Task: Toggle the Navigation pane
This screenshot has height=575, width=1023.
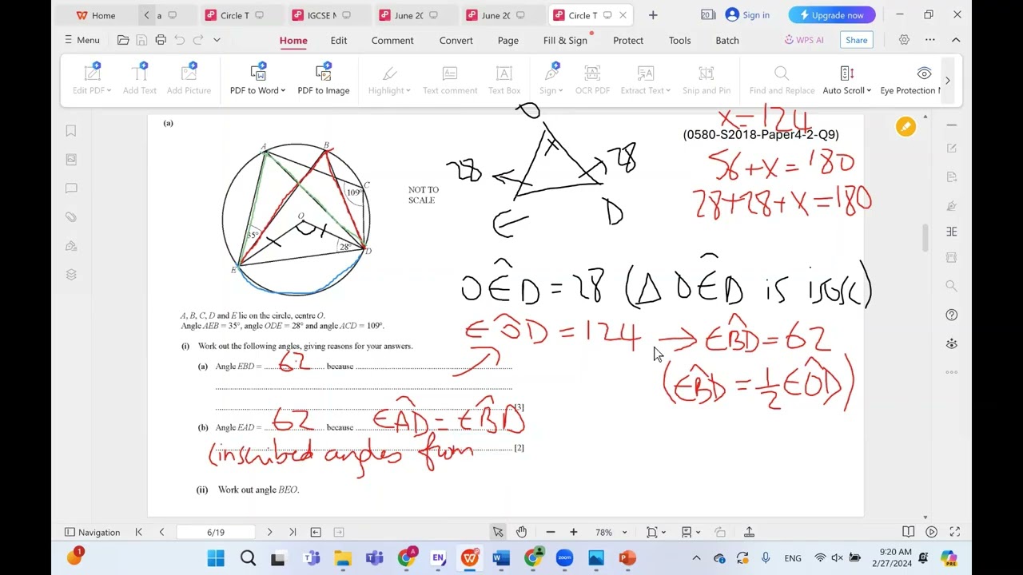Action: [92, 532]
